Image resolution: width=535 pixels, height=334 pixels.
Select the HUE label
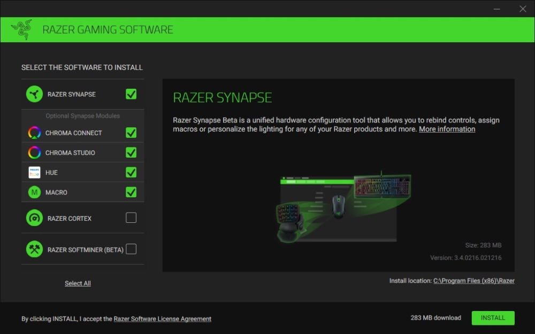51,173
